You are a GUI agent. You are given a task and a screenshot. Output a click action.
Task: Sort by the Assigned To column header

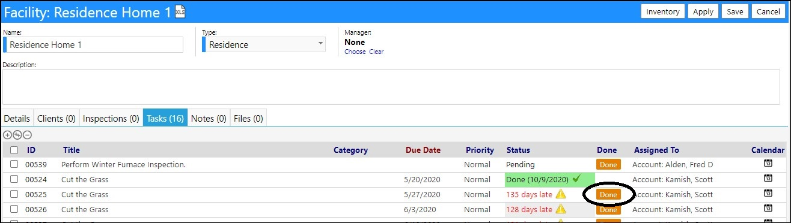(656, 150)
